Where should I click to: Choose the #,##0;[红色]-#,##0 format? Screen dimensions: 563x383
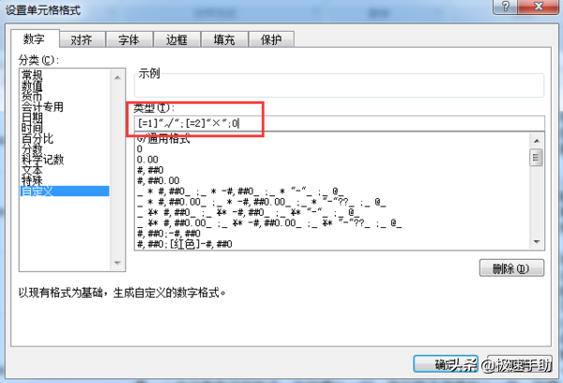coord(185,244)
